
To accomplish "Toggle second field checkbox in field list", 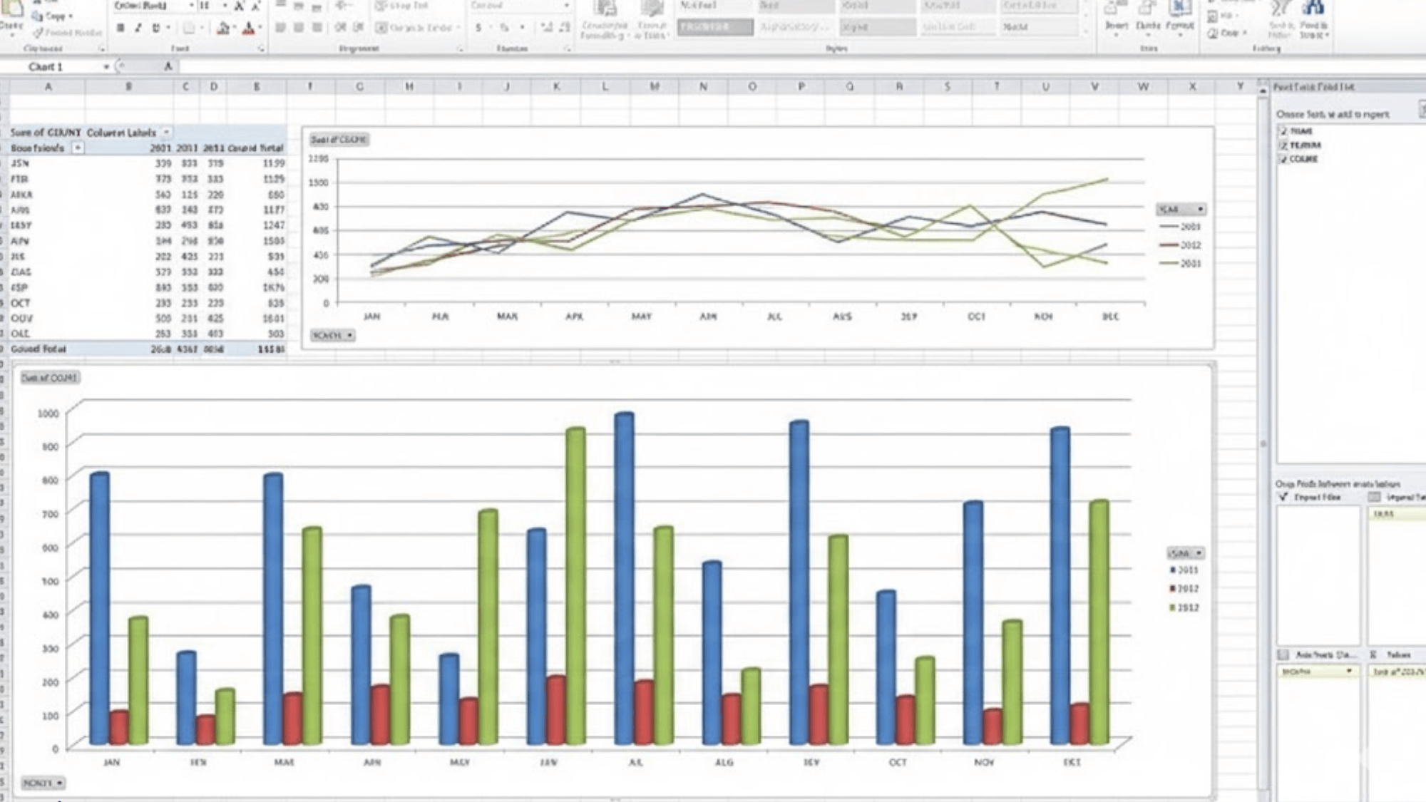I will [1283, 145].
